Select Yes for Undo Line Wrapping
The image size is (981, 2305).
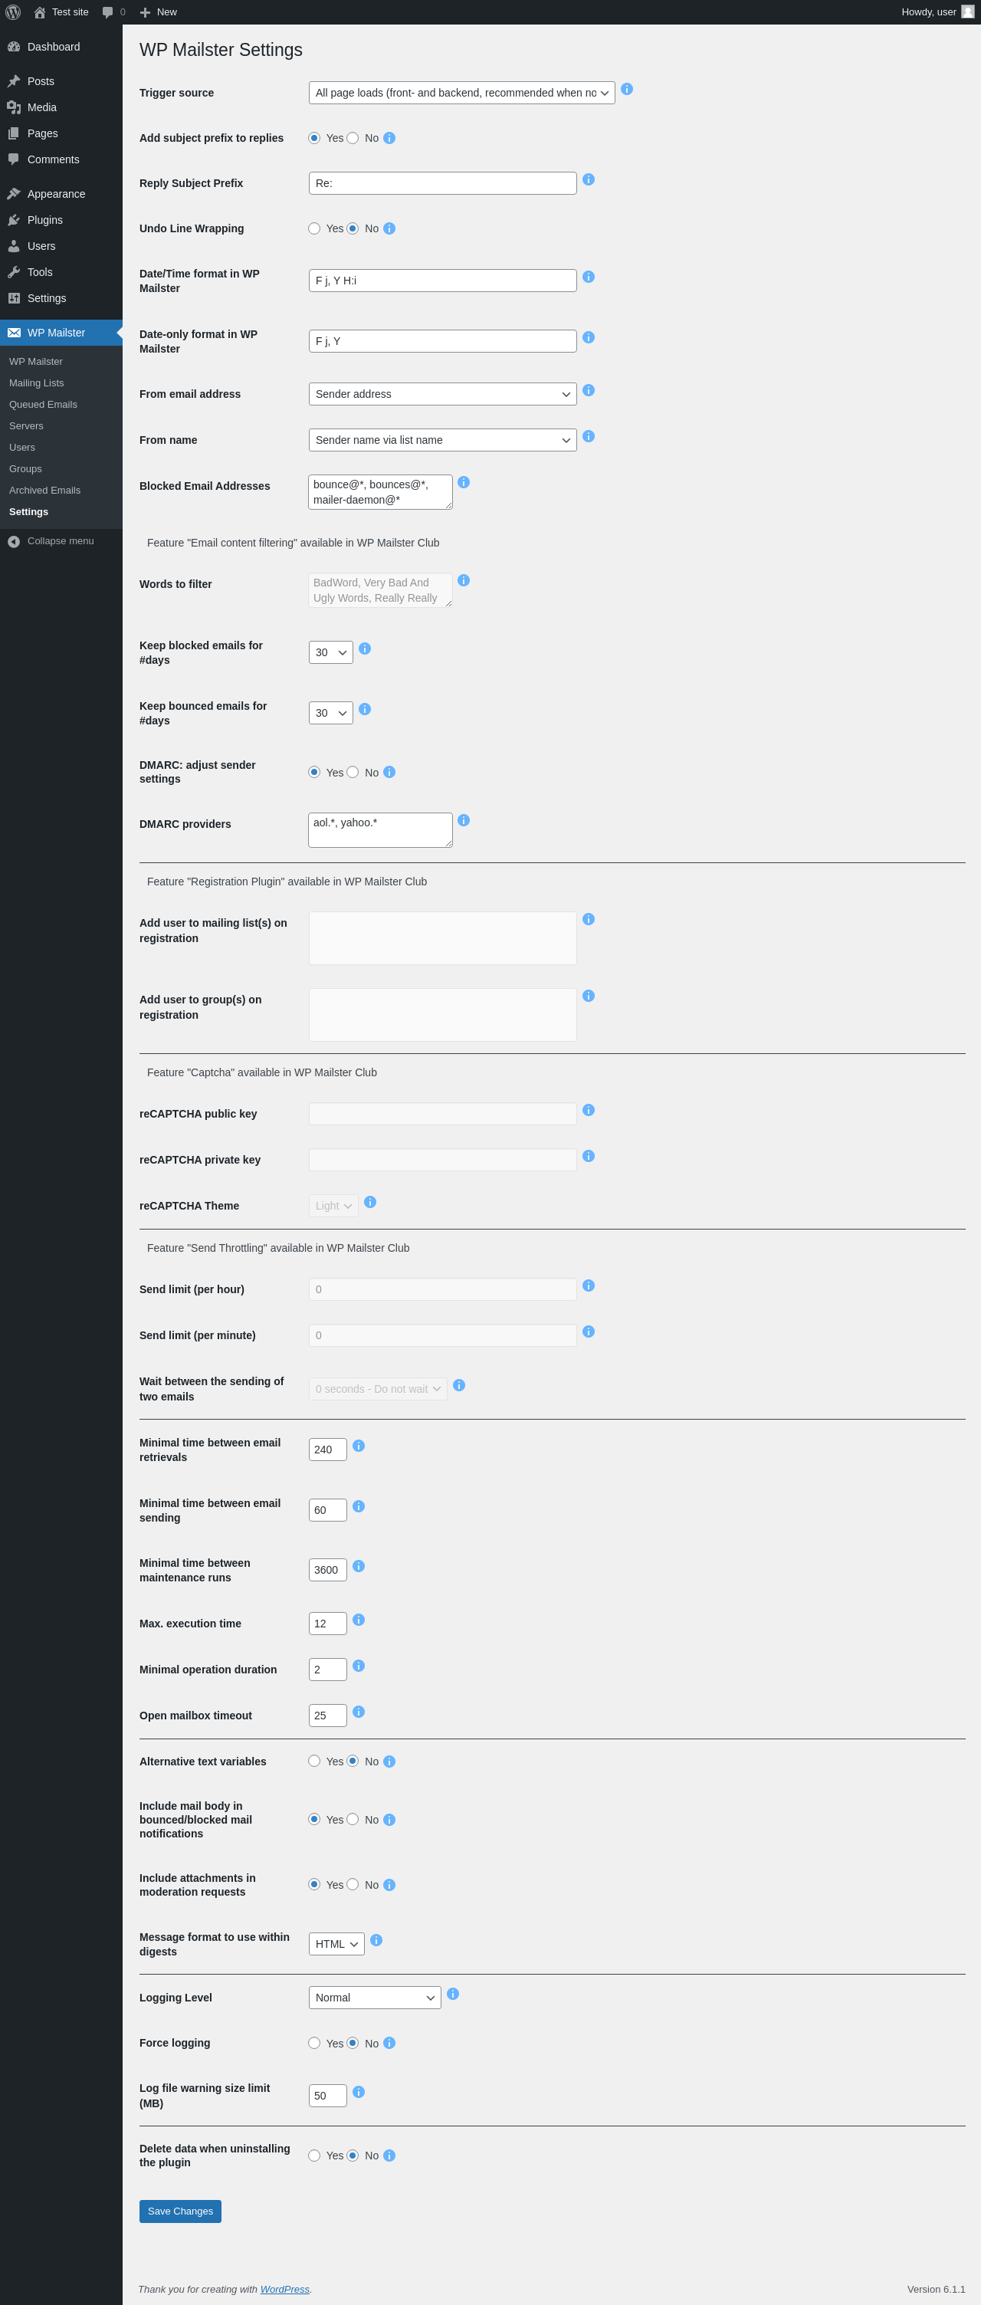coord(315,229)
